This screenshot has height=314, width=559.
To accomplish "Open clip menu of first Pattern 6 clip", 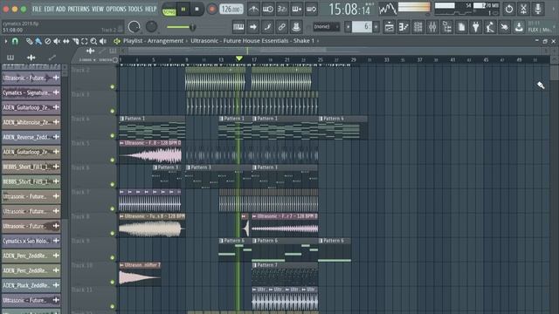I will pos(221,241).
